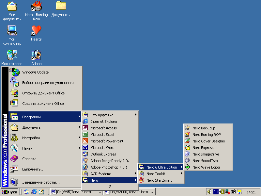Expand the Nero folder in Programs

(x=110, y=180)
